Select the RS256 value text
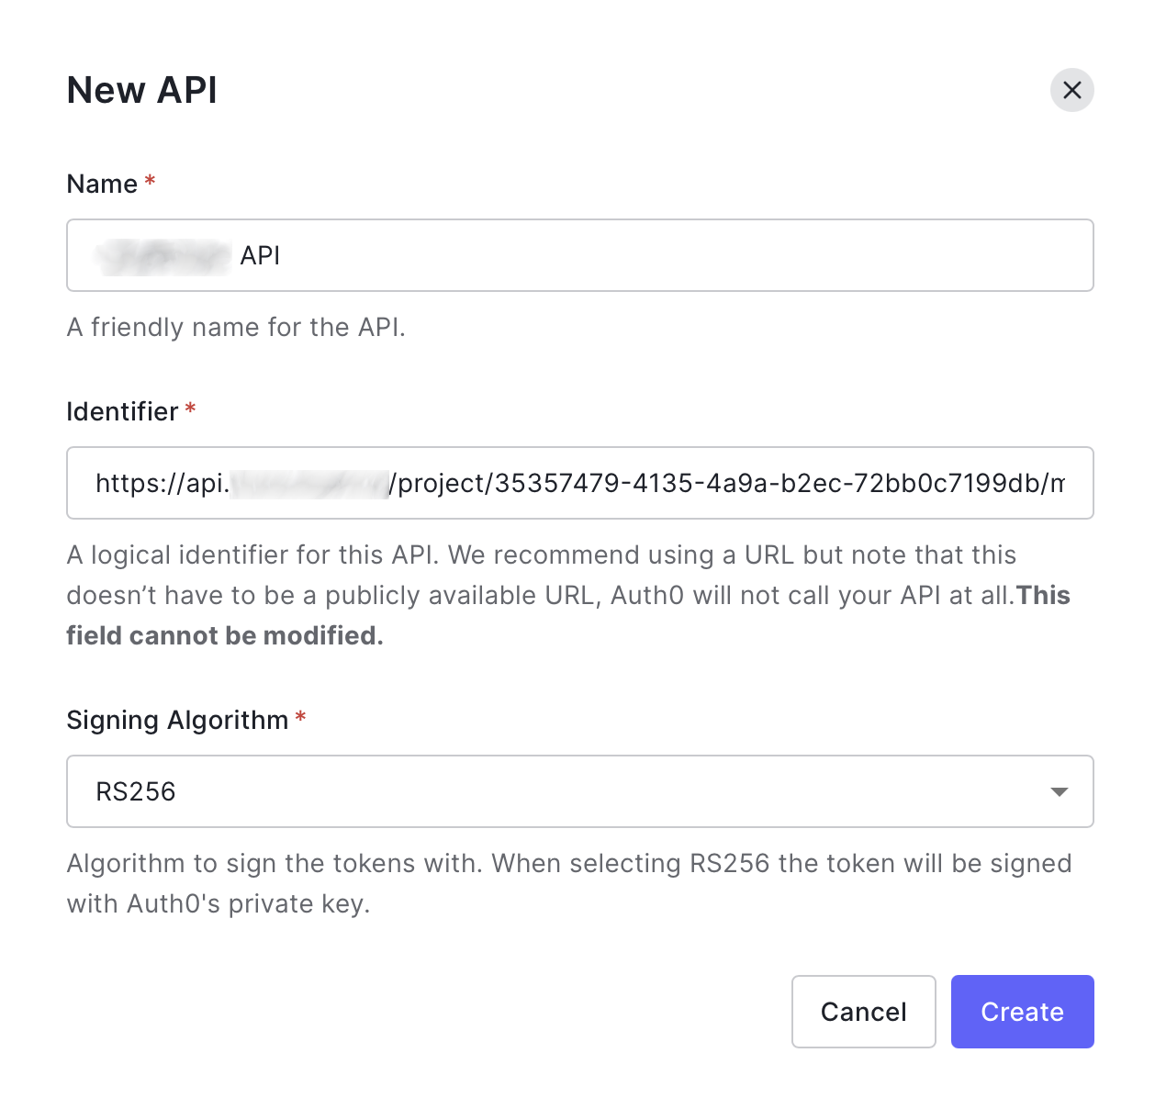1155x1109 pixels. (136, 791)
